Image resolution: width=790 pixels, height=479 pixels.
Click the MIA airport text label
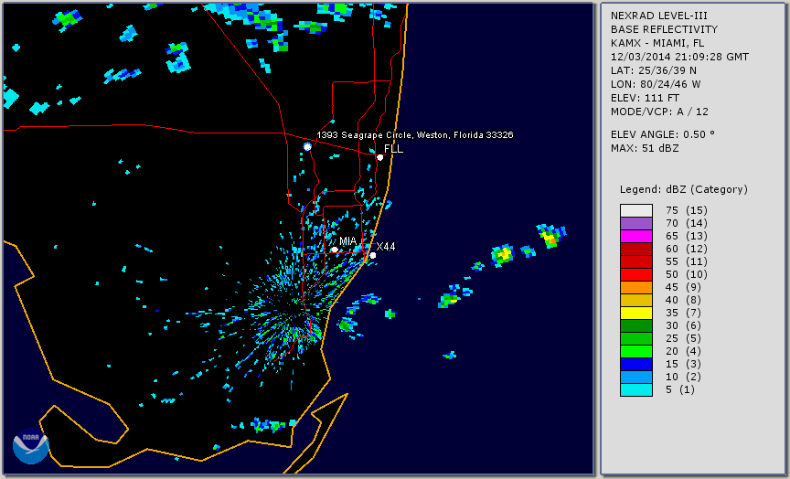pos(348,241)
